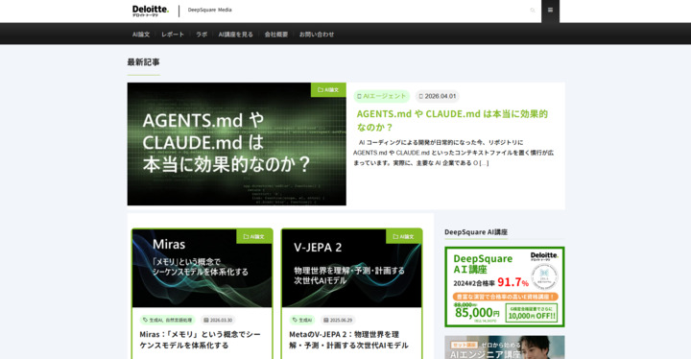Click the Deloitte logo
This screenshot has height=359, width=691.
[151, 11]
